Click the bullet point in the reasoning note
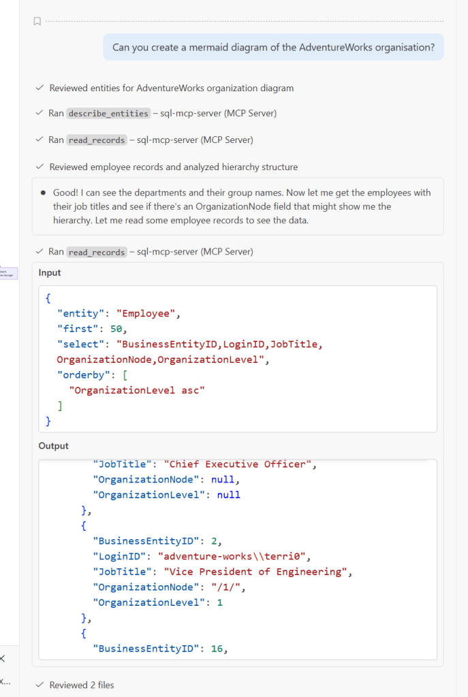The image size is (468, 697). [44, 193]
